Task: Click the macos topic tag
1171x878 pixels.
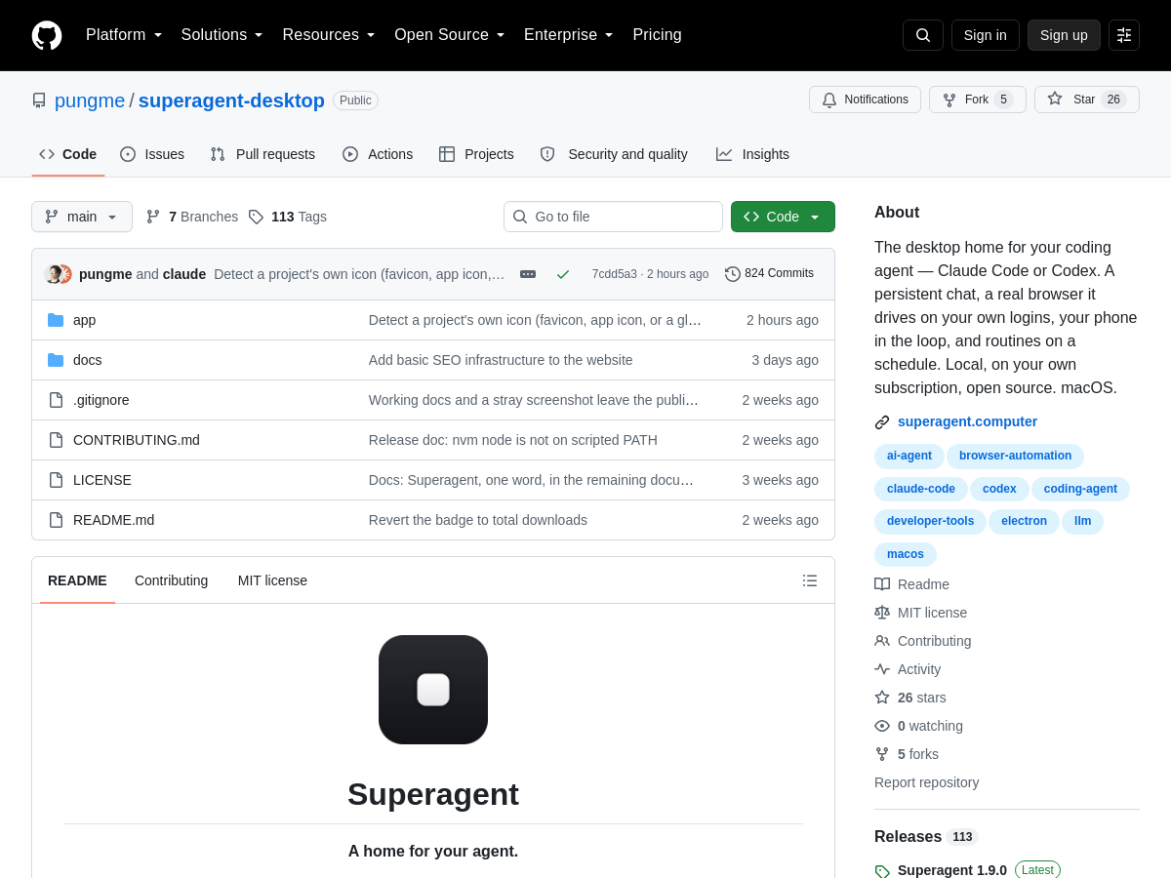Action: pyautogui.click(x=906, y=554)
